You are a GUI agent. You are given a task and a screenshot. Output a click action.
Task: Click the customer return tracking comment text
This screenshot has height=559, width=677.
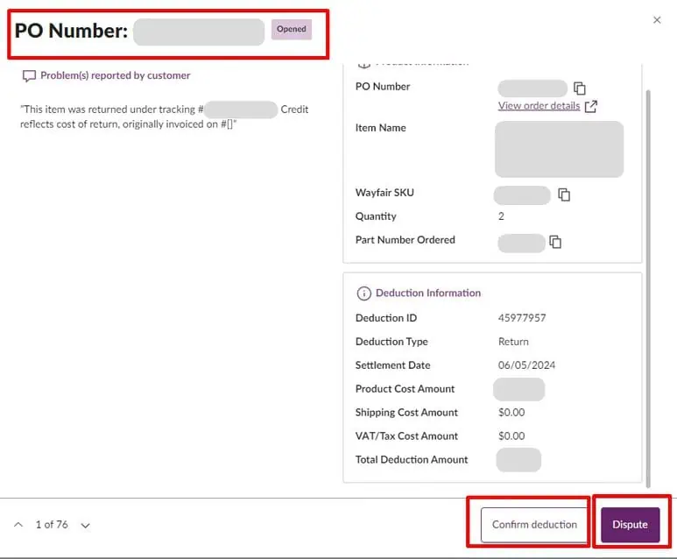click(164, 117)
